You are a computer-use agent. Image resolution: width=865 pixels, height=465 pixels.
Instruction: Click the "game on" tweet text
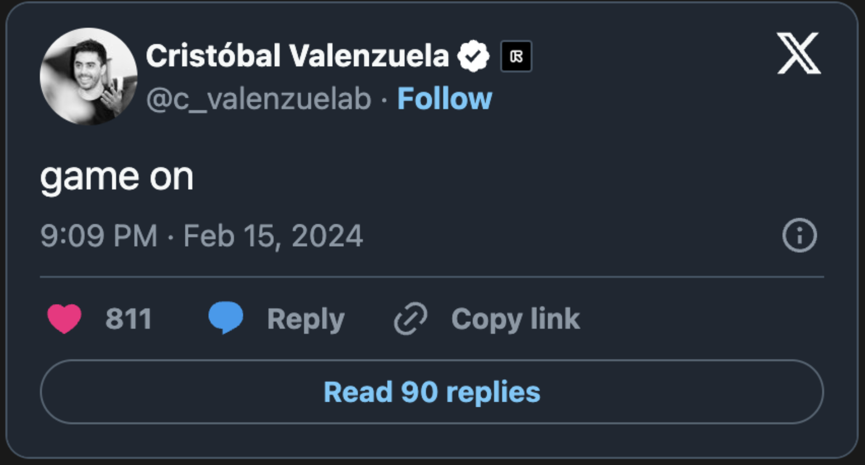coord(117,177)
